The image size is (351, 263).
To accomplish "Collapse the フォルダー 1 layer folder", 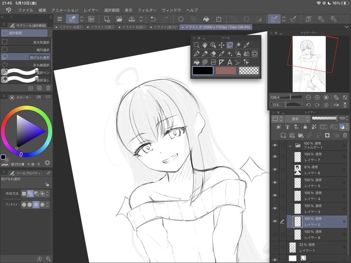I will click(290, 146).
